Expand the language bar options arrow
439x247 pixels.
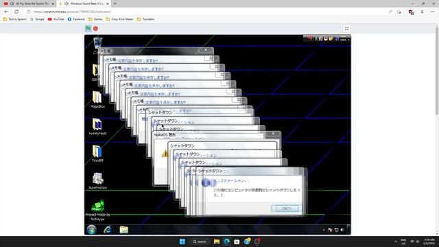click(348, 40)
